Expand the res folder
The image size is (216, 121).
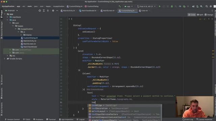click(7, 56)
